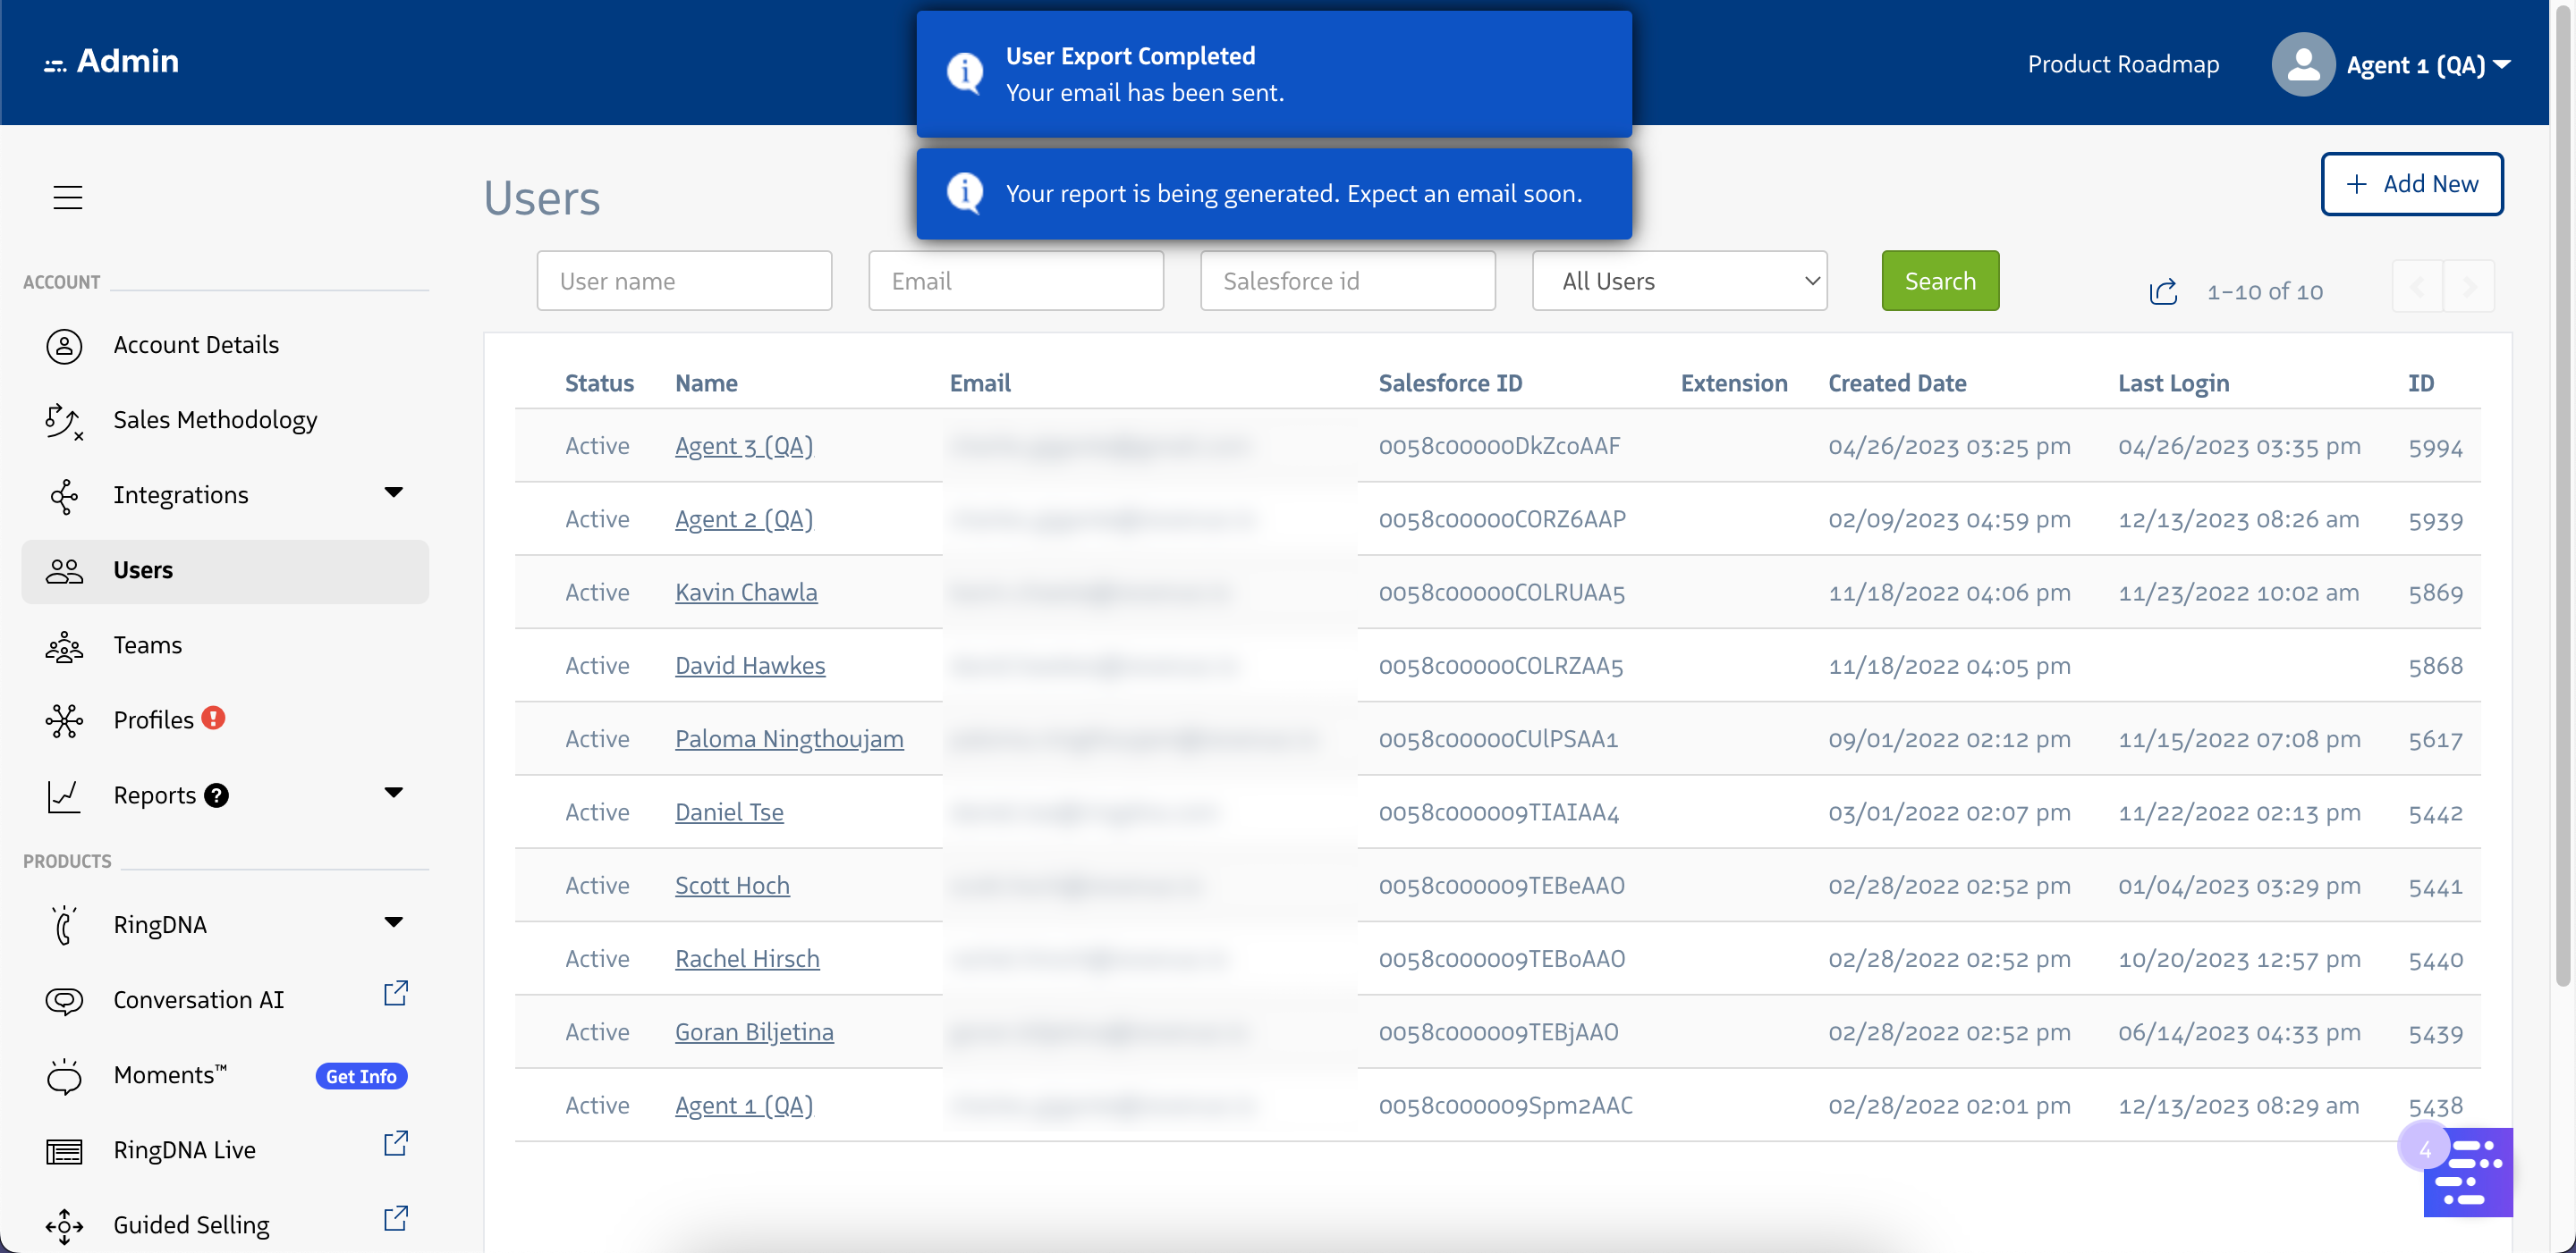The width and height of the screenshot is (2576, 1253).
Task: Click the export users share icon
Action: click(x=2163, y=290)
